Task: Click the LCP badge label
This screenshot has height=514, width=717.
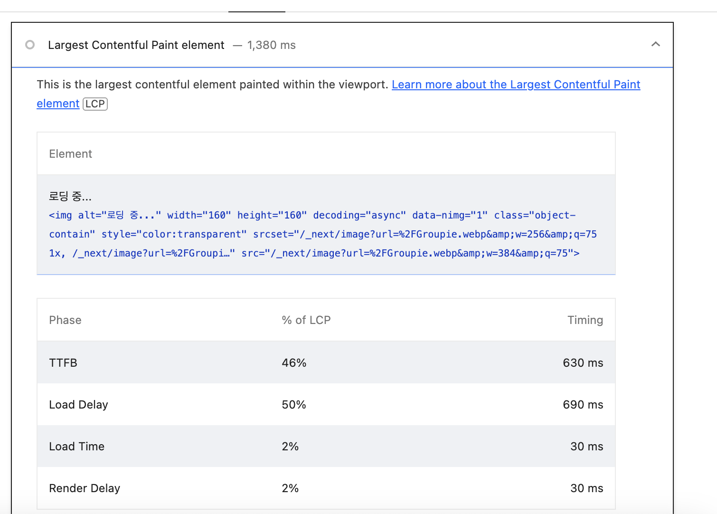Action: [x=95, y=104]
